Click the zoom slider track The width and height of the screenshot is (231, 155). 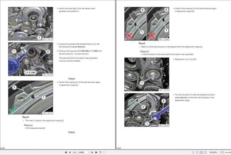tap(228, 152)
